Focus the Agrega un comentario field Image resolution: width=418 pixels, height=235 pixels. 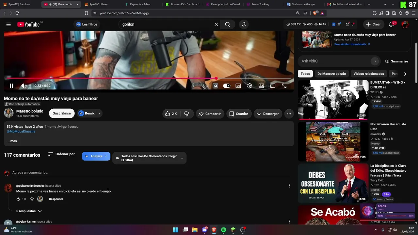click(x=152, y=173)
